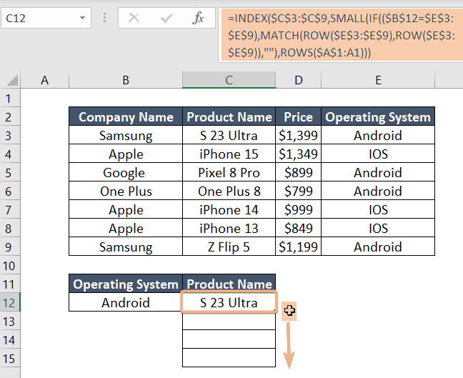The image size is (463, 378).
Task: Click the Select All corner triangle
Action: point(11,80)
